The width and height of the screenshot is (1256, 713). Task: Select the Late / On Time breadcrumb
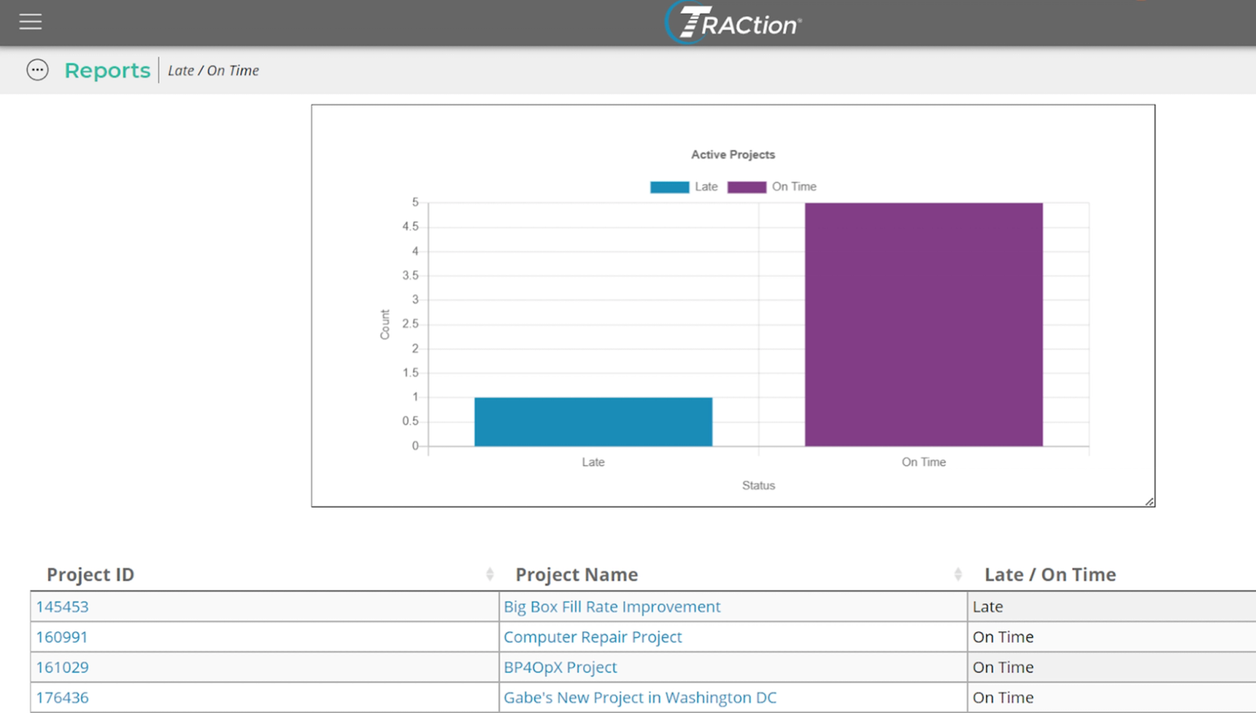(213, 70)
